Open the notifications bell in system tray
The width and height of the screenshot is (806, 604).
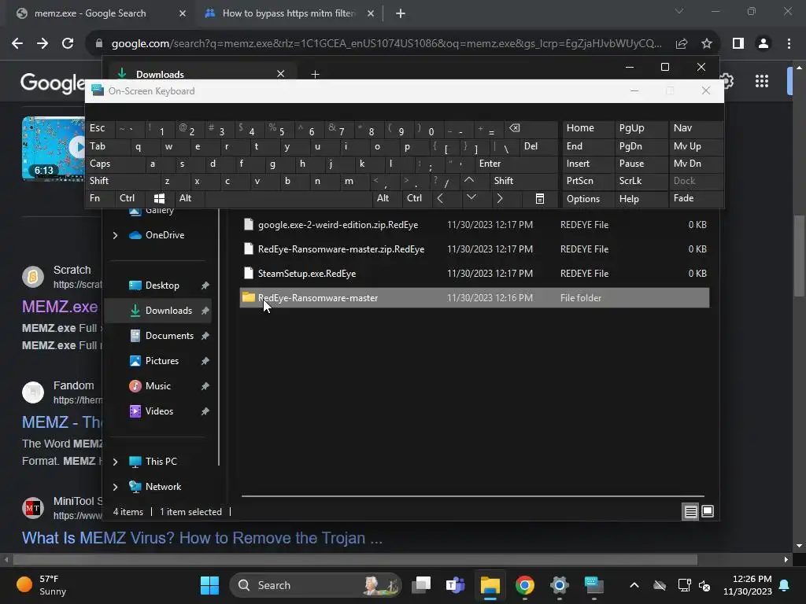pos(785,585)
